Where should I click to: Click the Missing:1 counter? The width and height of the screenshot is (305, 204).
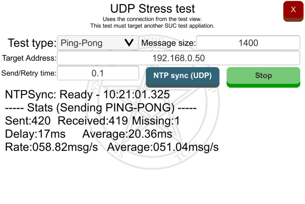pos(156,121)
